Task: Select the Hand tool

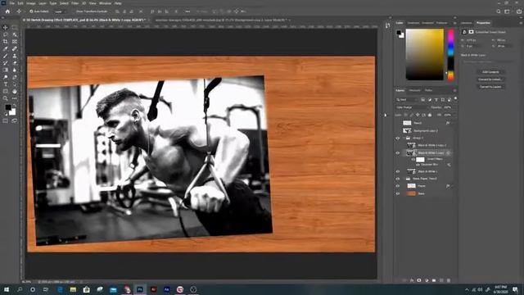Action: (15, 91)
